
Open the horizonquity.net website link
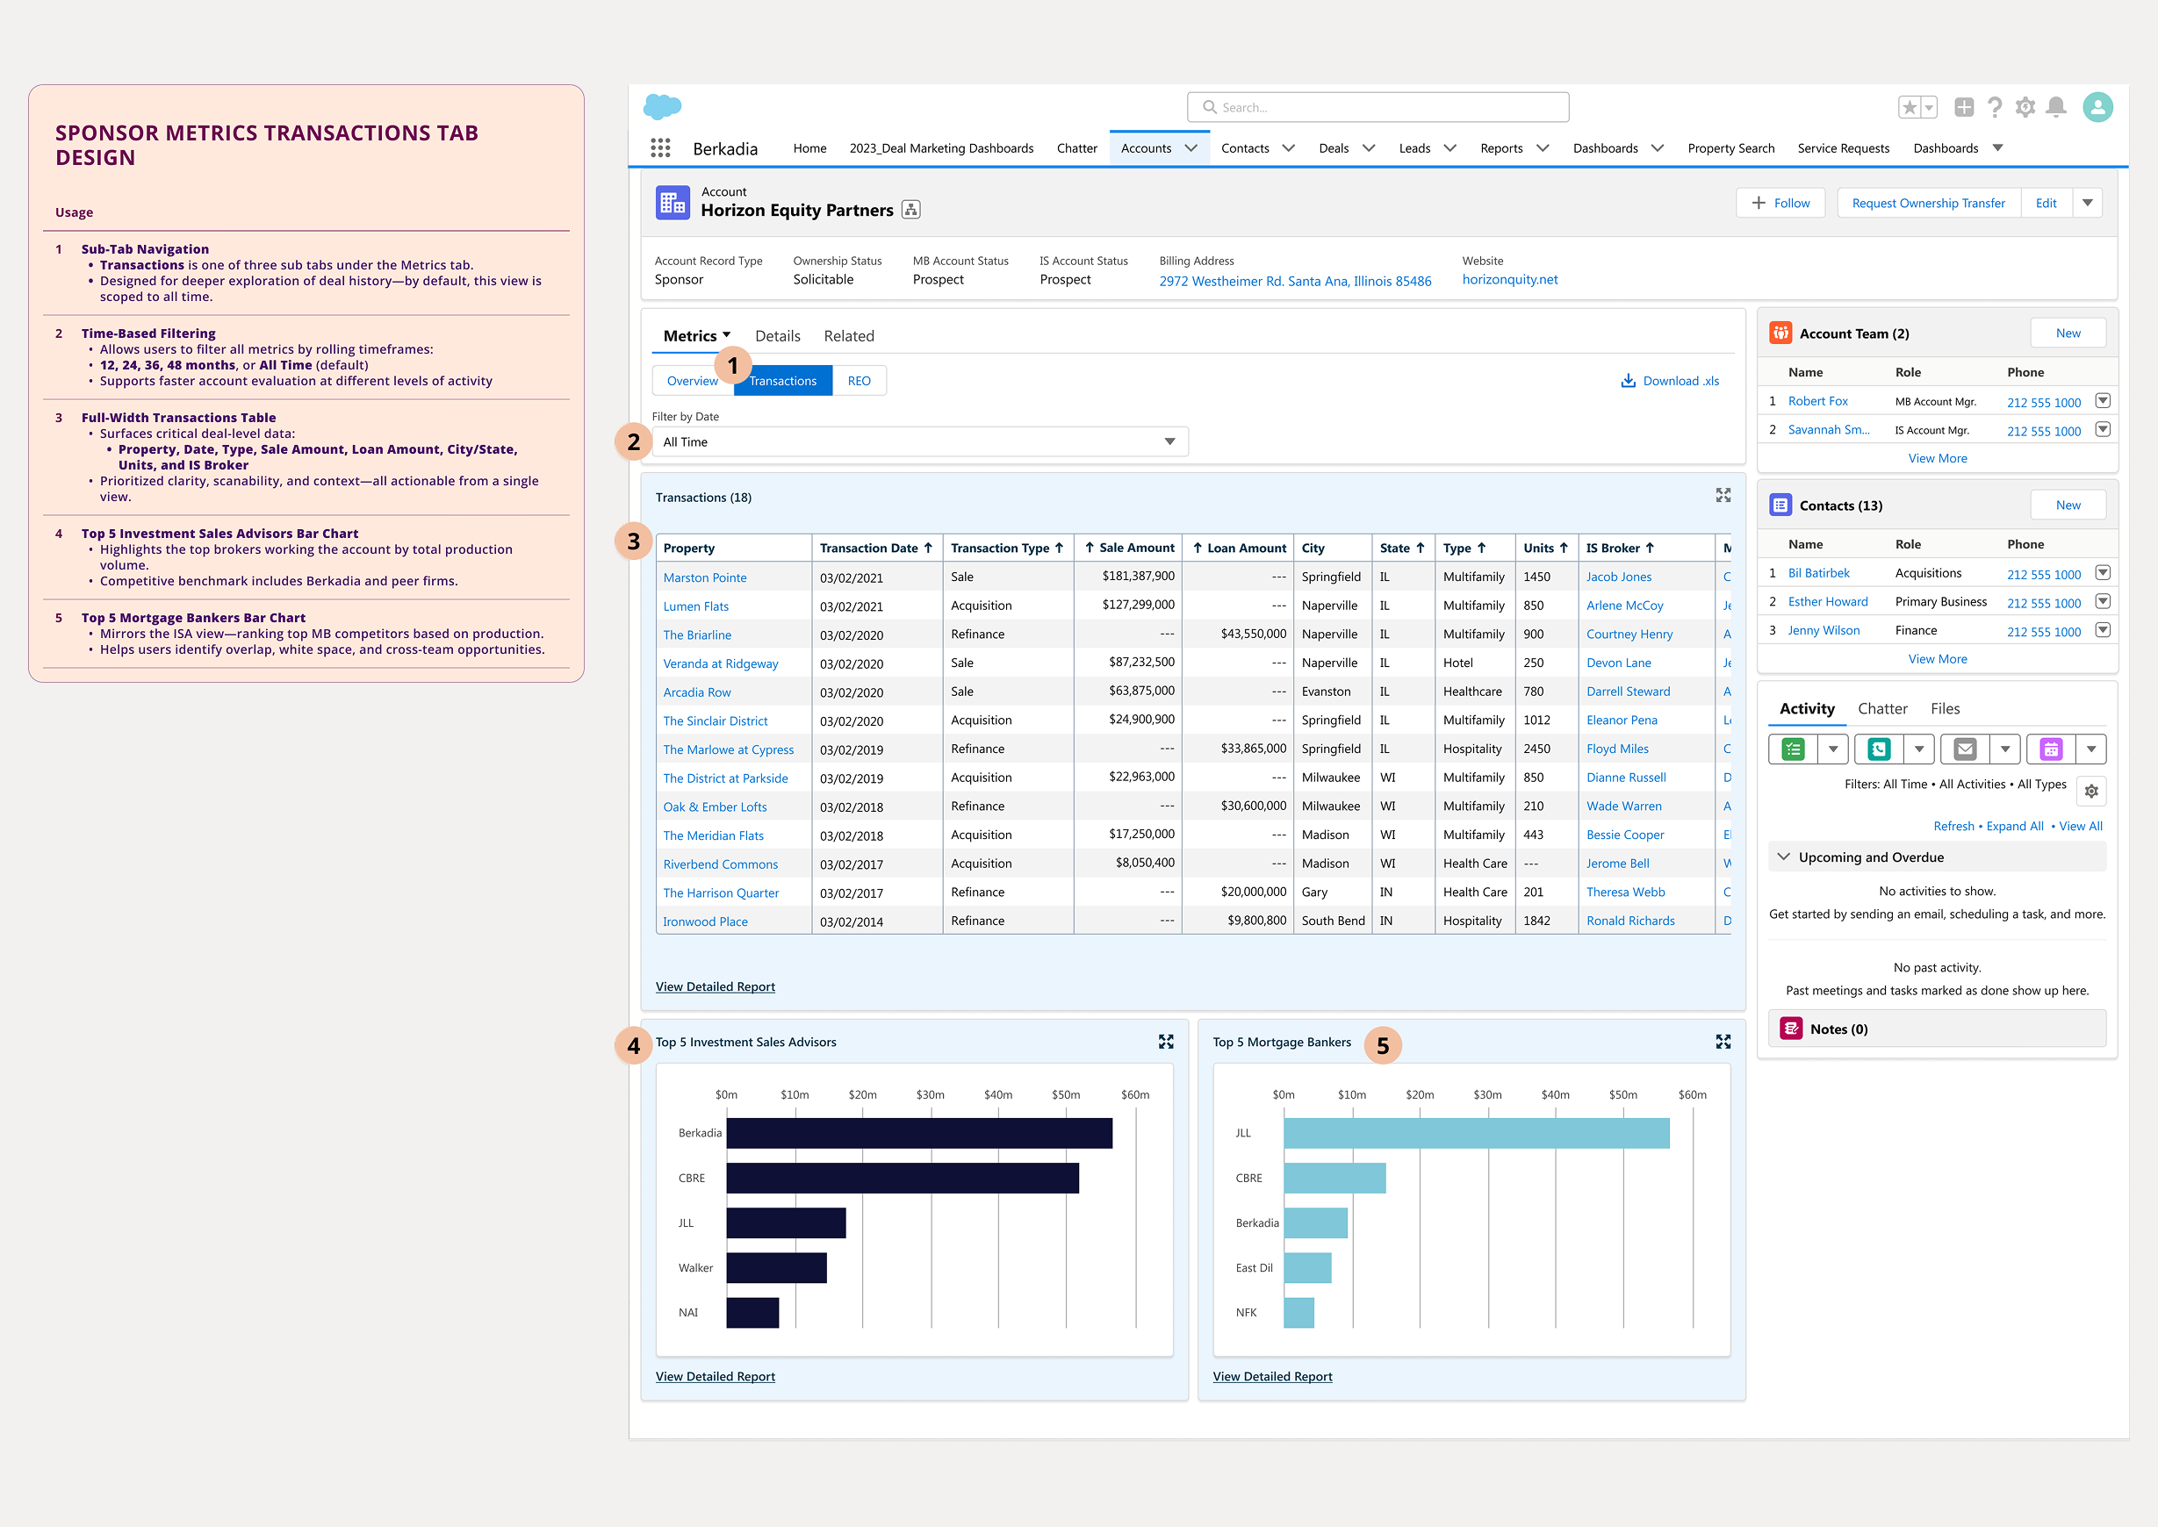(1510, 279)
